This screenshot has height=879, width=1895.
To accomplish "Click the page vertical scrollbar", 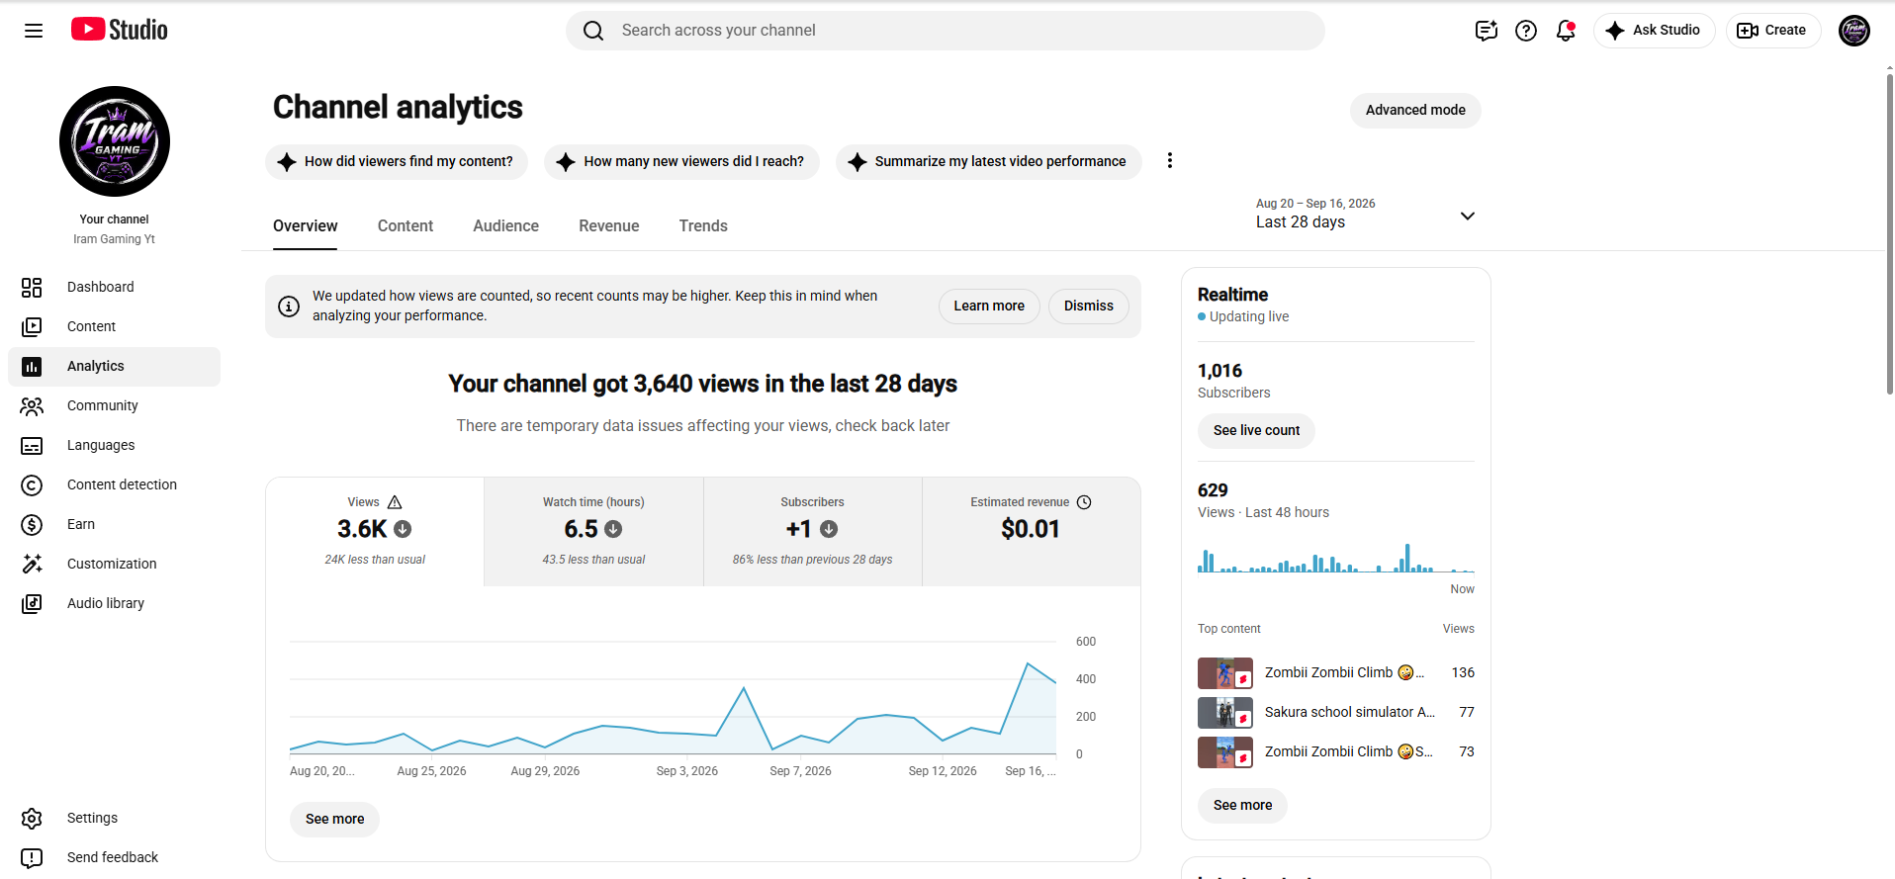I will [1889, 232].
